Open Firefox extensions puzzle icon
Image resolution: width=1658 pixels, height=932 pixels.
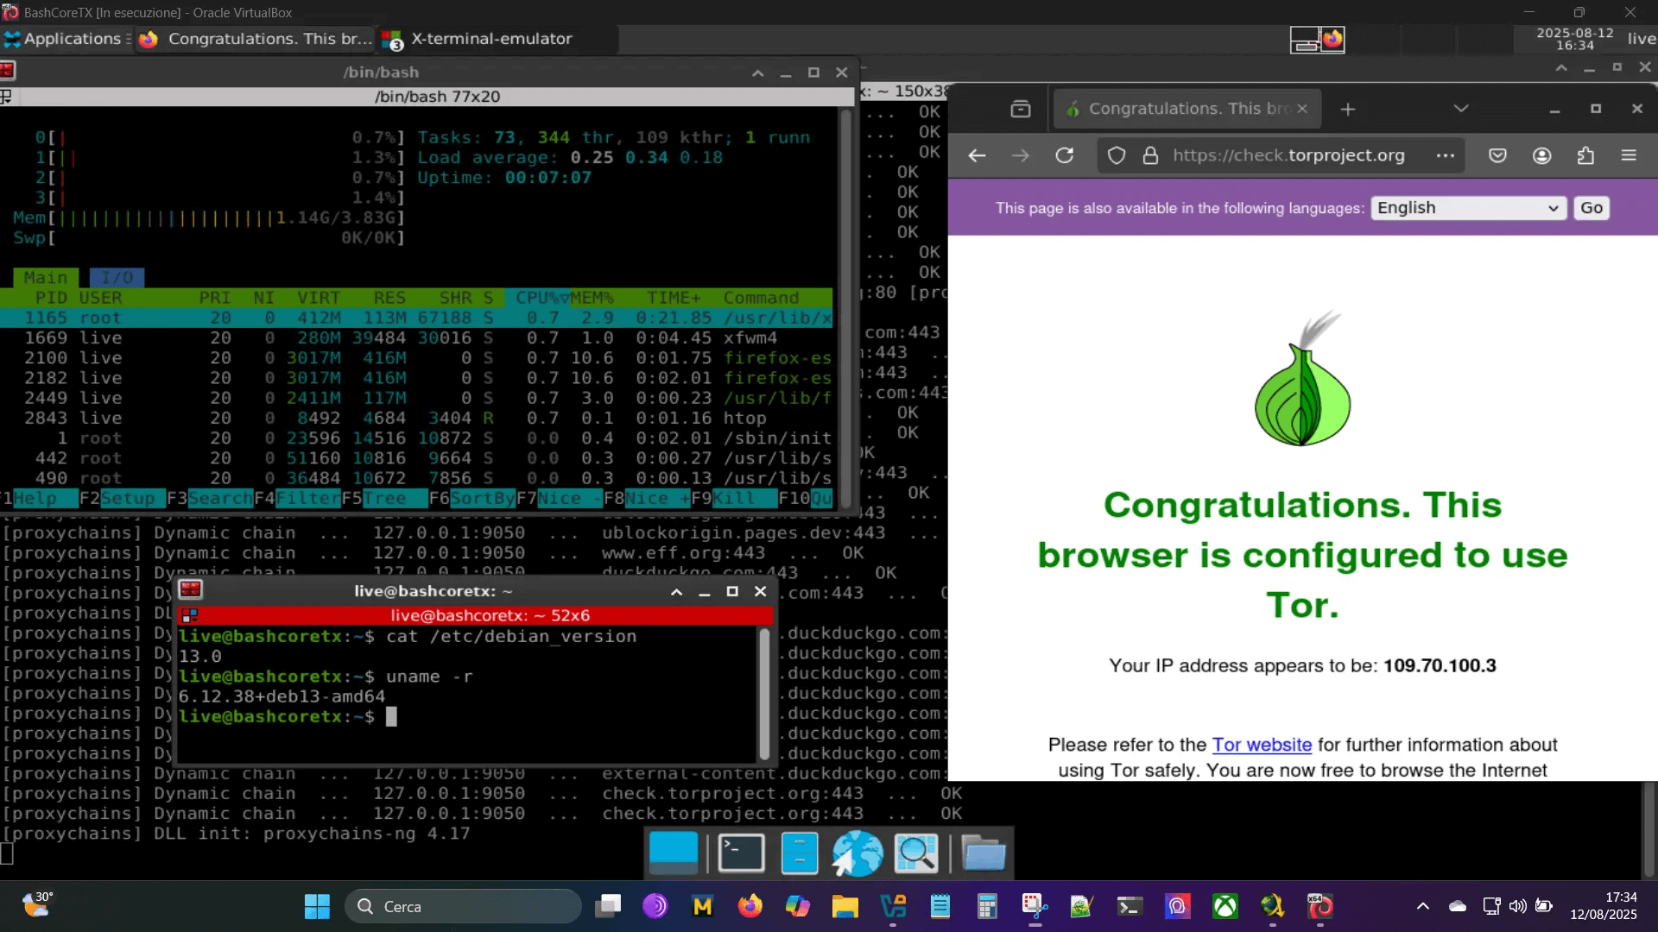[1585, 155]
